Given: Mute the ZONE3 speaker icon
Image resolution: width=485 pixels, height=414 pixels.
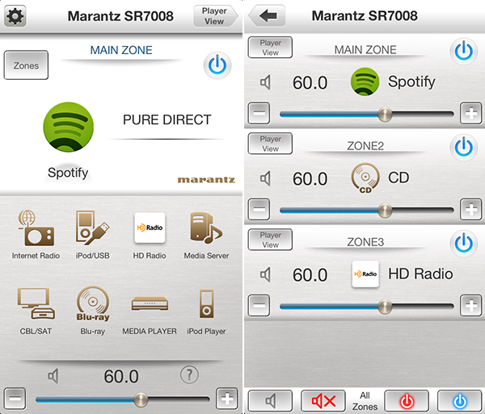Looking at the screenshot, I should pos(265,274).
